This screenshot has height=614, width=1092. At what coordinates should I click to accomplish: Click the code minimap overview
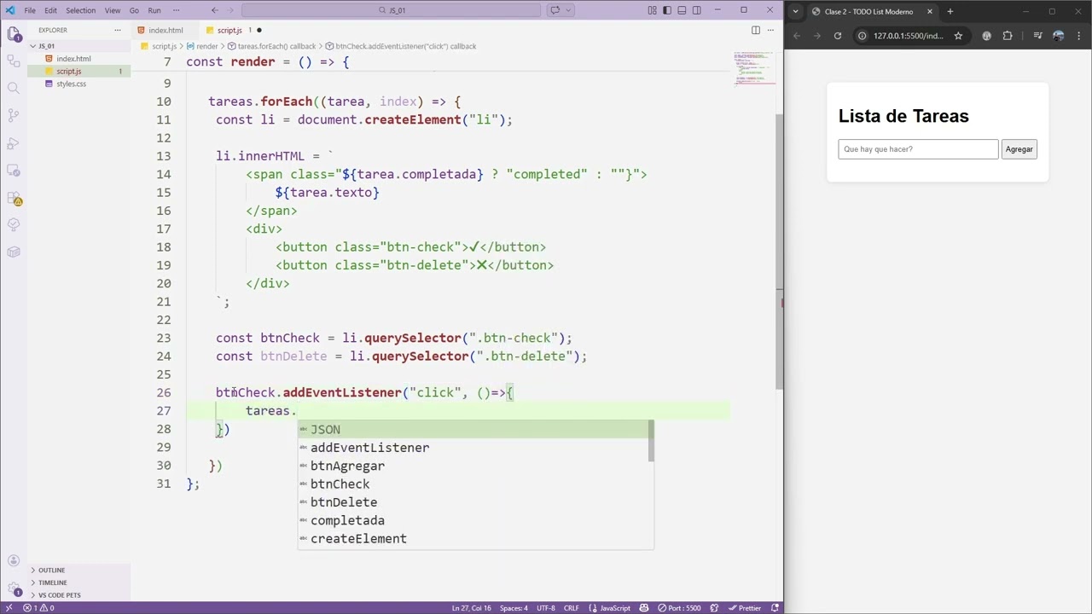(755, 68)
